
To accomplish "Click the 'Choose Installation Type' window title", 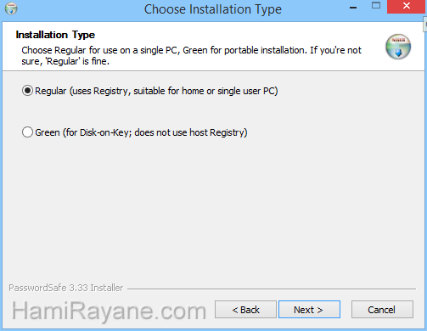I will (x=213, y=9).
